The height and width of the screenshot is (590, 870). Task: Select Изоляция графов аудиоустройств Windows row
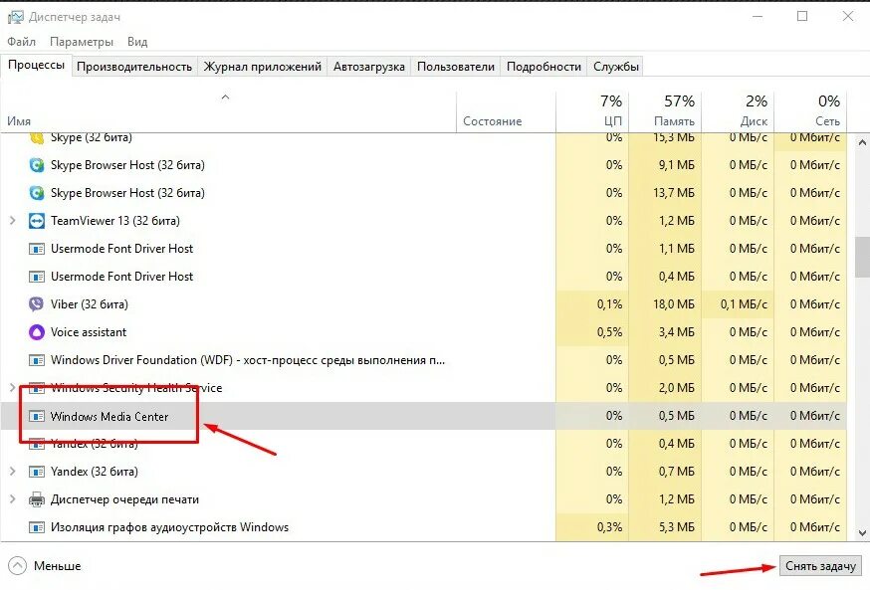click(x=423, y=527)
